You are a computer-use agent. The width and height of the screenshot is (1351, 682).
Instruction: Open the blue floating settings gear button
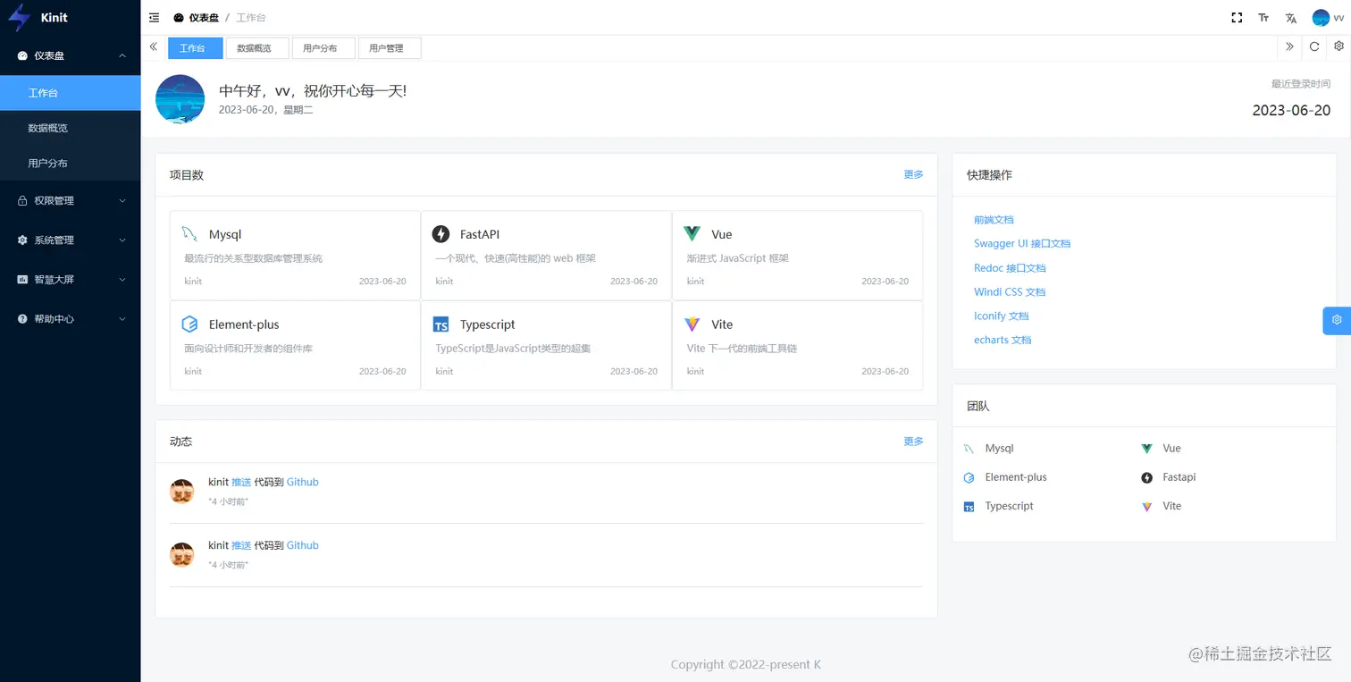click(1337, 320)
